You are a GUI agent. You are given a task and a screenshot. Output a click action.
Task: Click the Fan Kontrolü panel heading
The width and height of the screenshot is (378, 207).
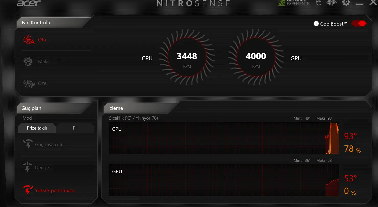(36, 22)
